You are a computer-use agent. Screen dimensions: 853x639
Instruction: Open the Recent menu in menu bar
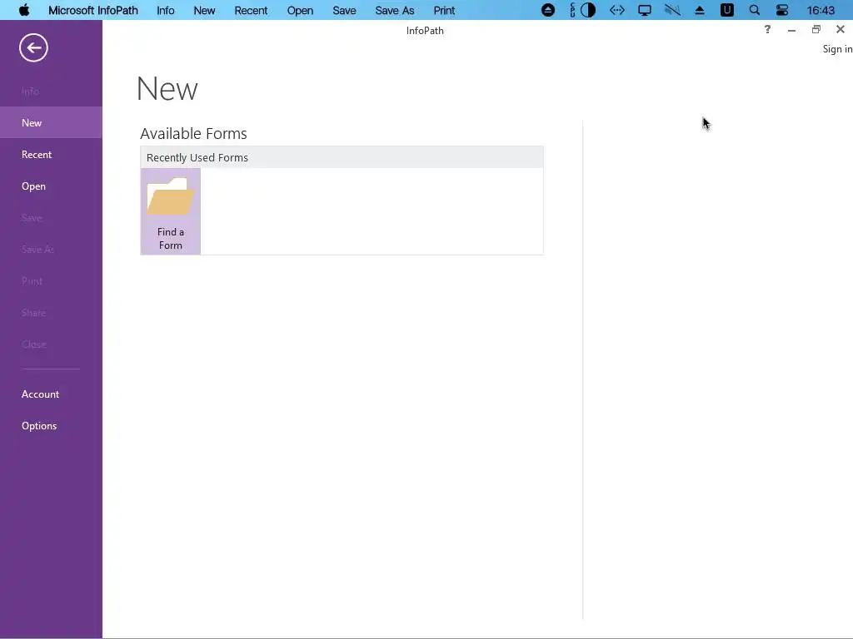click(x=251, y=10)
